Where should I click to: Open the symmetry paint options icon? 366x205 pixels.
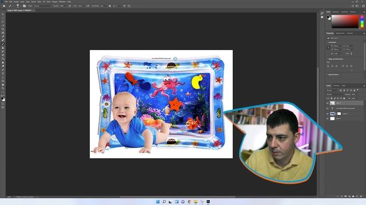[x=129, y=6]
